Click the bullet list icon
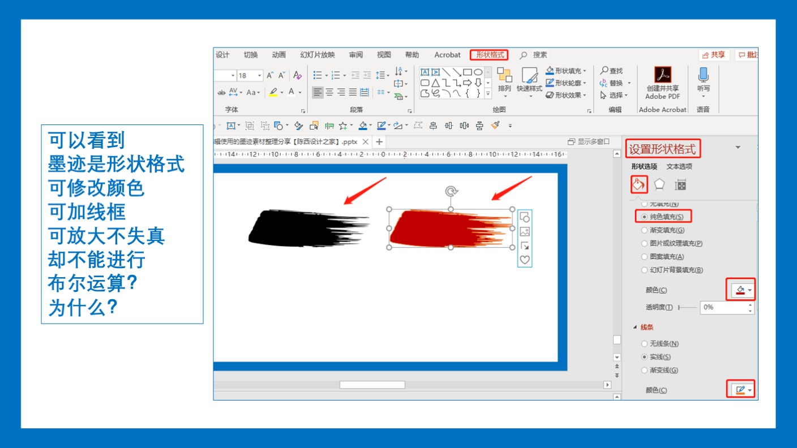The image size is (797, 448). pyautogui.click(x=318, y=75)
